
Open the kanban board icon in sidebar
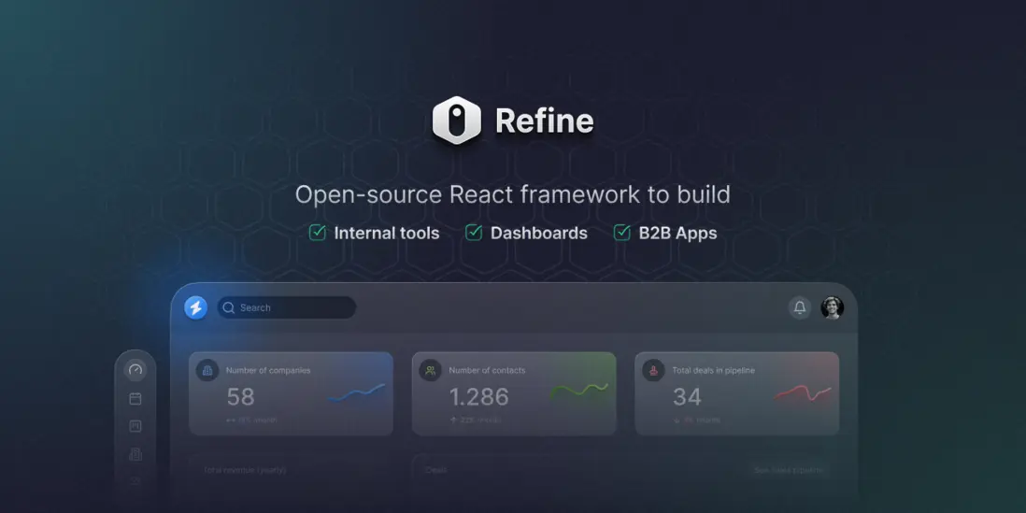135,427
